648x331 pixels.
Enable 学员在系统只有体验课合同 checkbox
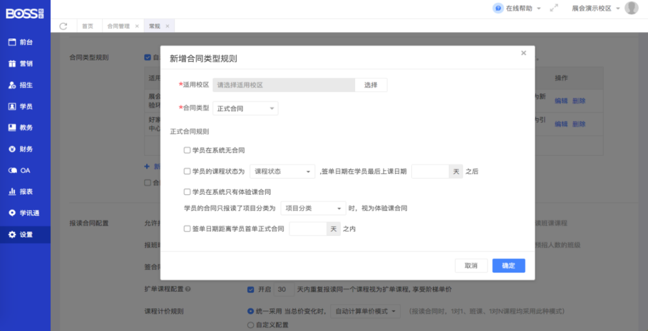tap(187, 192)
